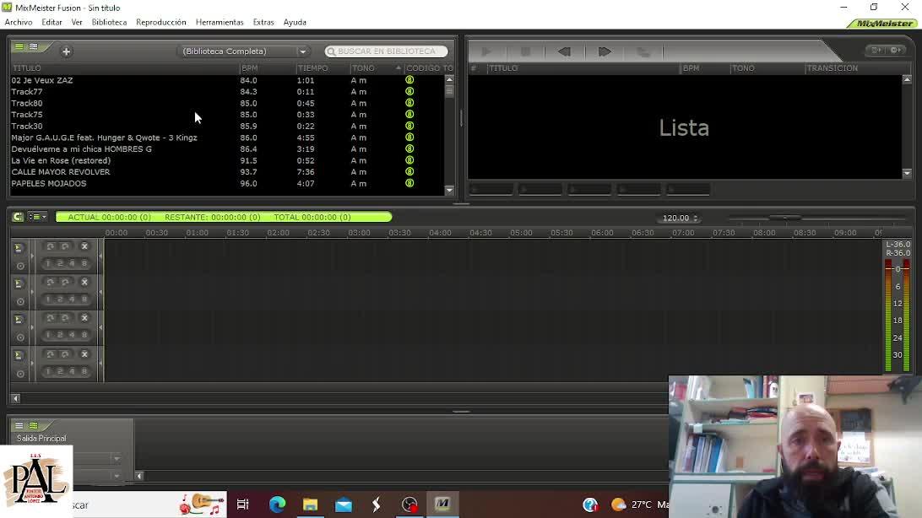922x518 pixels.
Task: Select the track PAPELES MOJADOS
Action: tap(49, 183)
